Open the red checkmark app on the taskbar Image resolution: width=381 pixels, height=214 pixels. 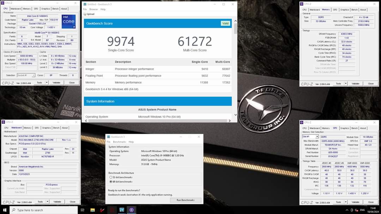click(102, 210)
